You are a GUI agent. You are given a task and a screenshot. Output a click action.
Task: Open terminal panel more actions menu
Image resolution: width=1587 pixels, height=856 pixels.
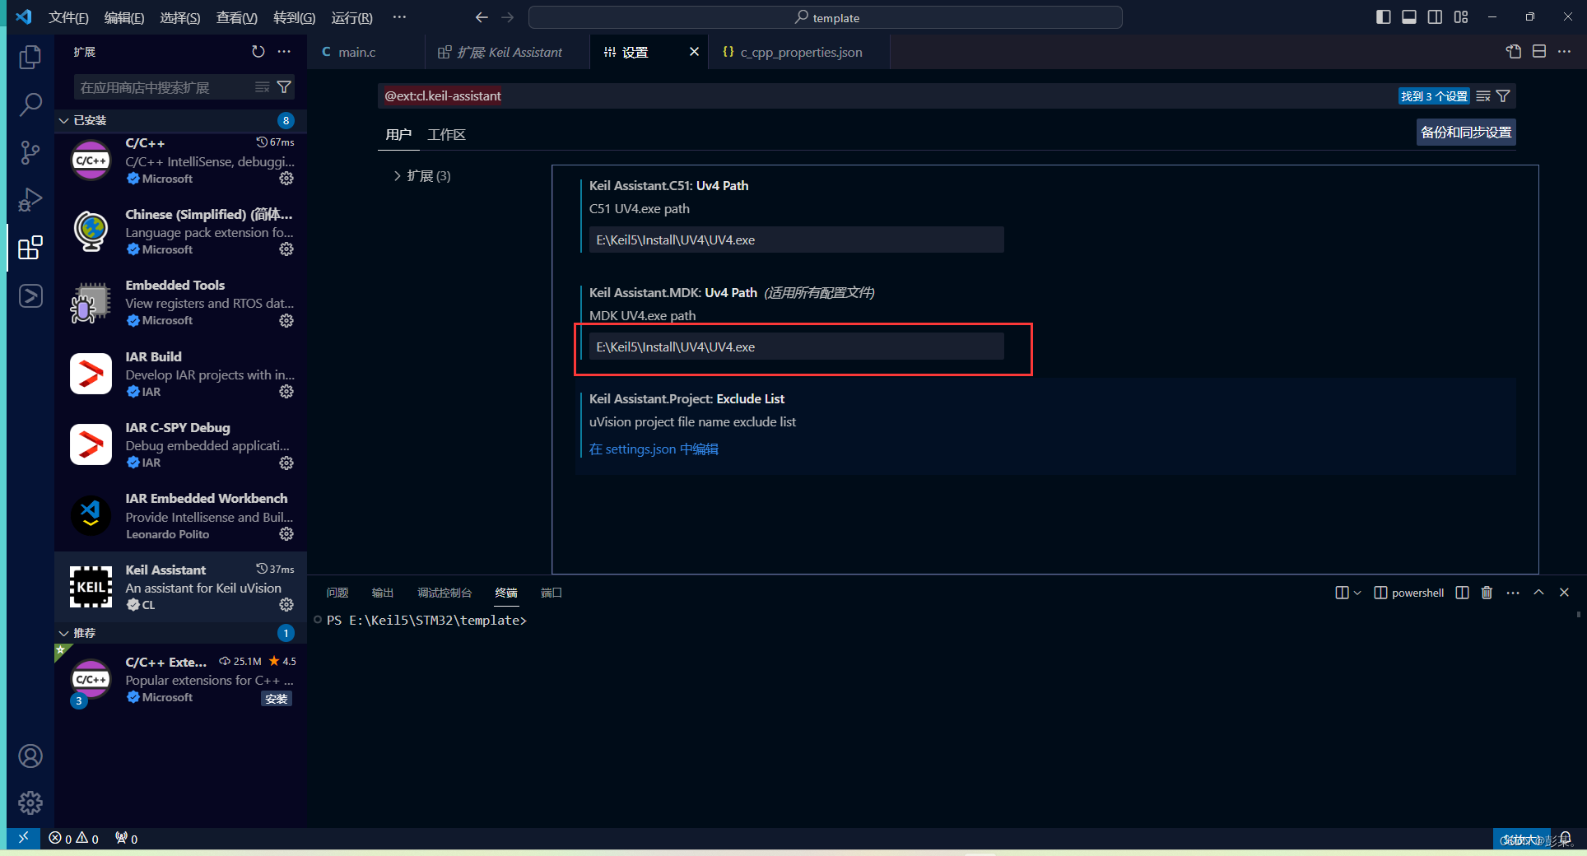(1513, 593)
